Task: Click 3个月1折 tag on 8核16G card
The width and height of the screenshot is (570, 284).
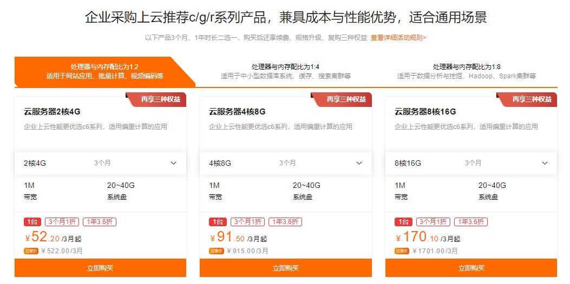Action: tap(433, 222)
